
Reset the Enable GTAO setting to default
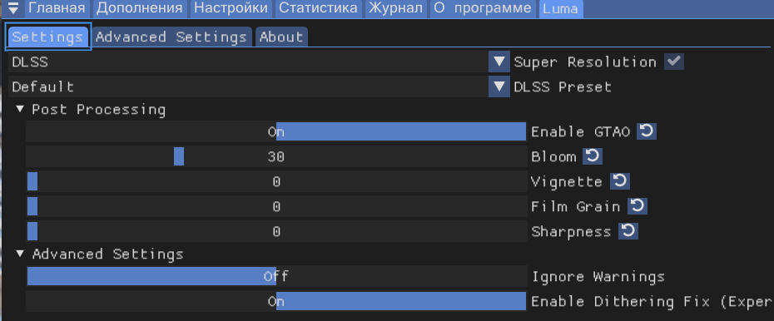point(646,131)
